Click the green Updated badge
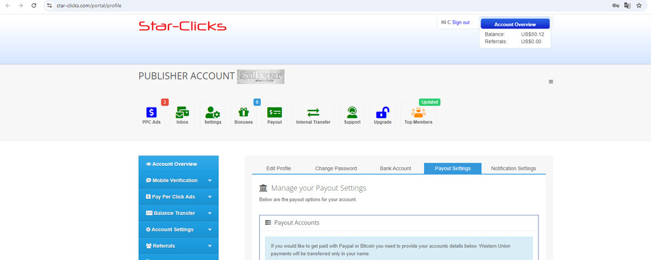651x260 pixels. click(430, 102)
